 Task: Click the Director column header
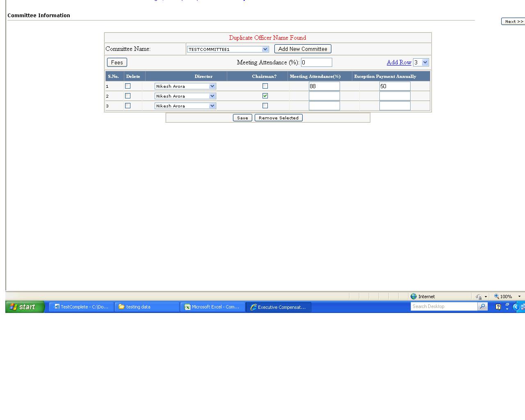coord(203,76)
